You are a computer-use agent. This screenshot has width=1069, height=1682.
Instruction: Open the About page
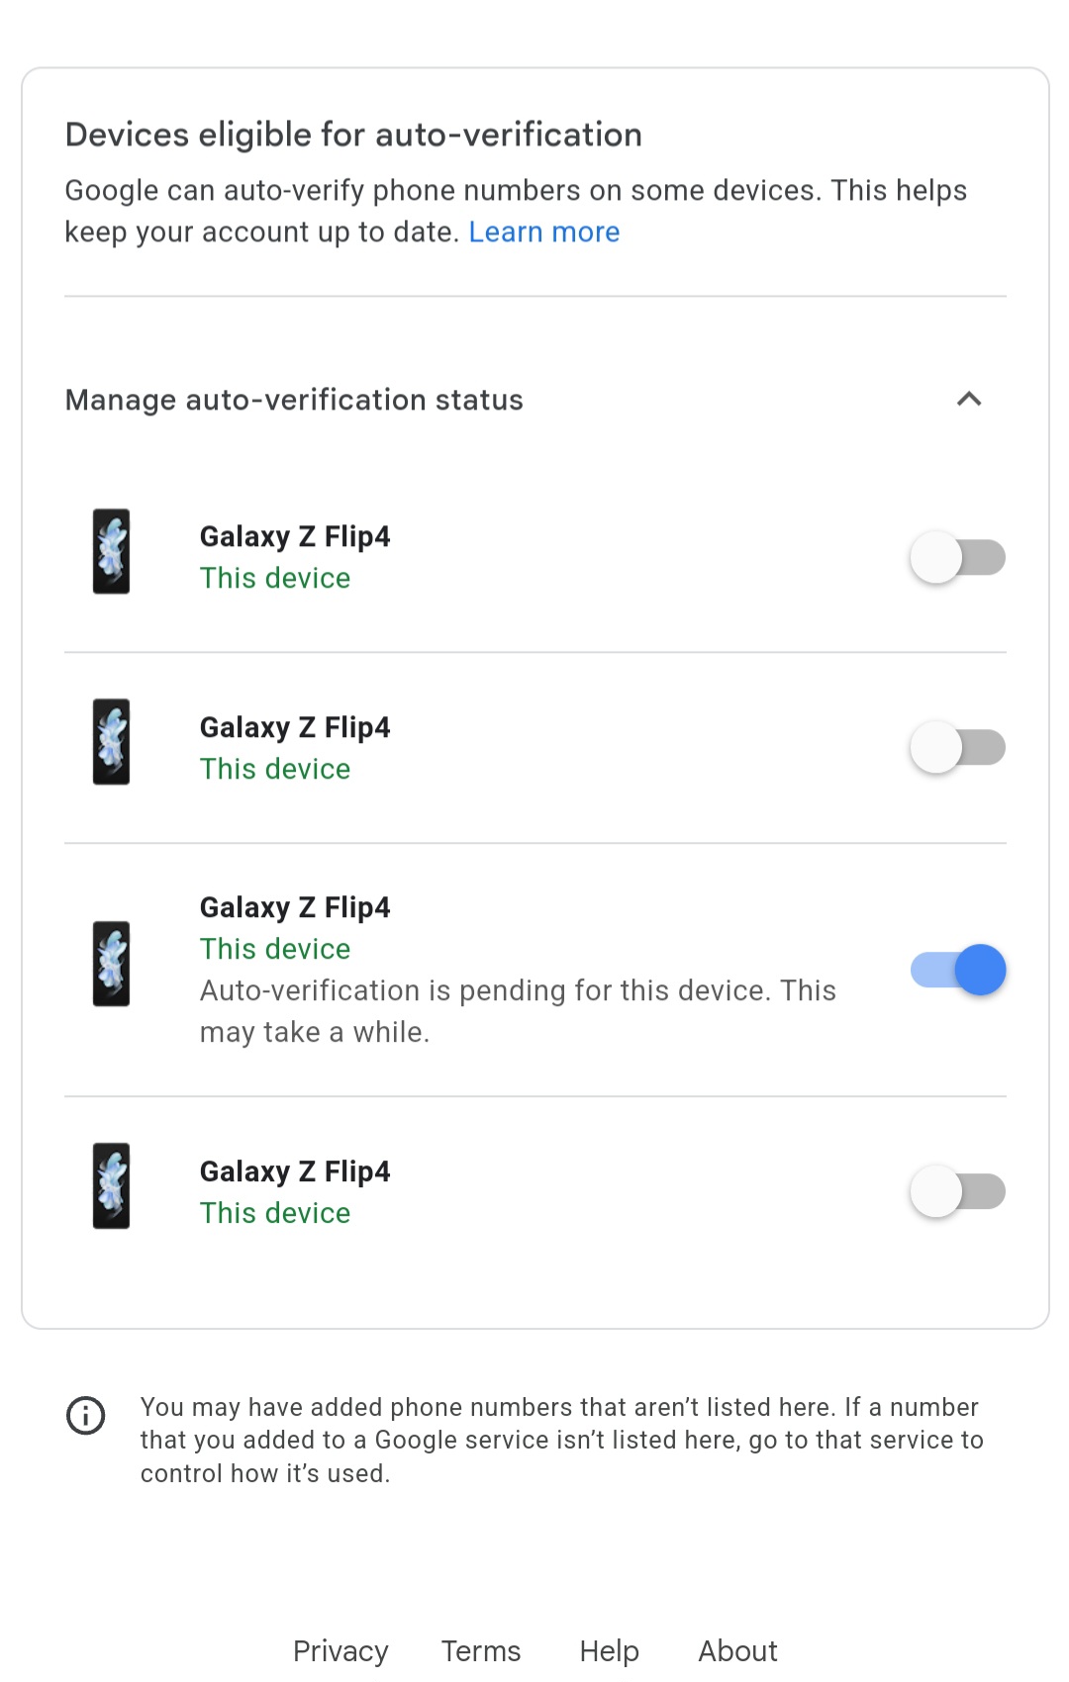pyautogui.click(x=737, y=1650)
